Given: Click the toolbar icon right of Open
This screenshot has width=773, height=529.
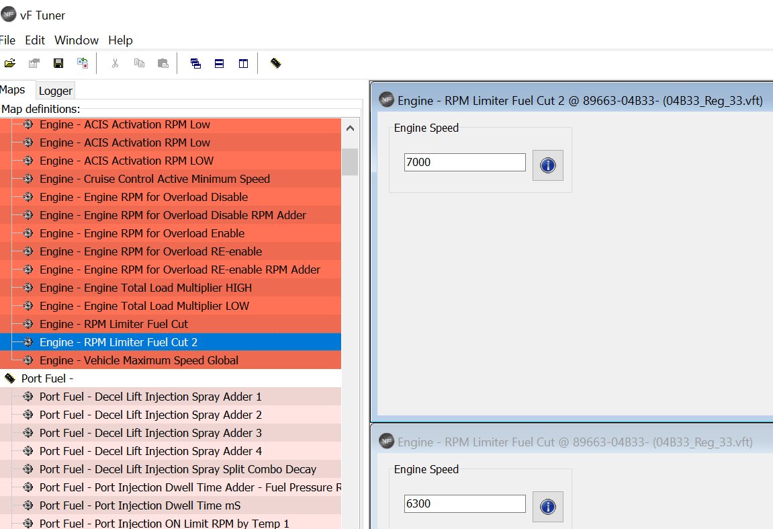Looking at the screenshot, I should coord(34,63).
